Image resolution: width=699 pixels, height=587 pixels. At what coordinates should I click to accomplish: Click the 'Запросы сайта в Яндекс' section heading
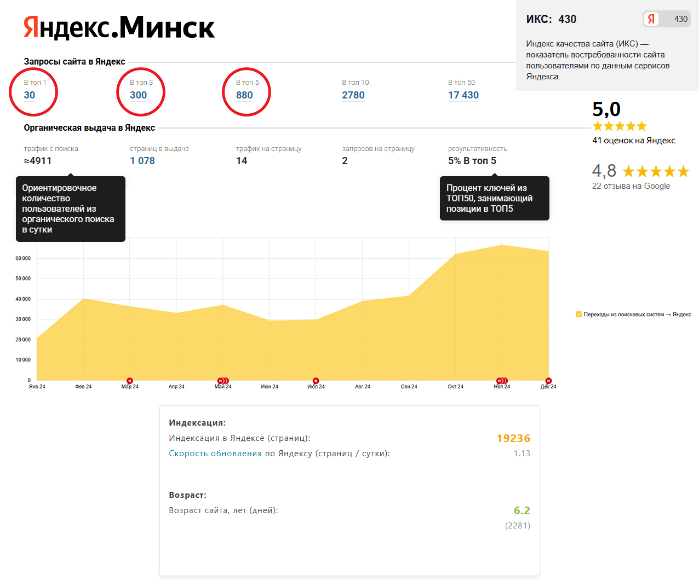click(75, 62)
